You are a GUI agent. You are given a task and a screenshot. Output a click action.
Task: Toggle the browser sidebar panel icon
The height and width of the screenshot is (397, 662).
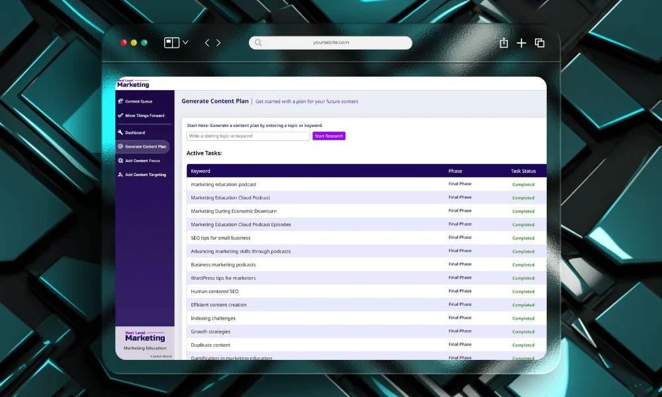(171, 42)
